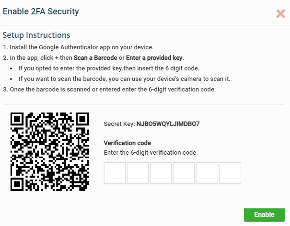Click the bullet about inserting the 6 digit code
Viewport: 290px width, 226px height.
coord(109,68)
